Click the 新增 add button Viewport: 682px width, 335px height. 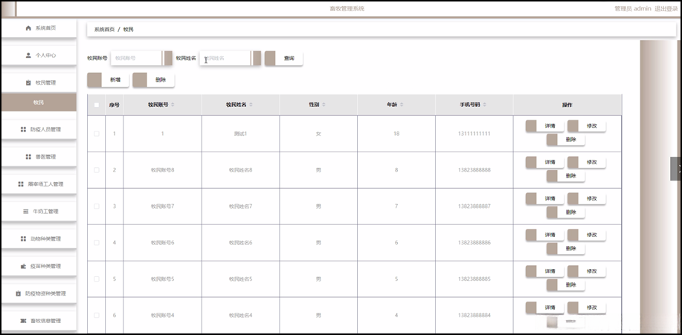click(109, 79)
